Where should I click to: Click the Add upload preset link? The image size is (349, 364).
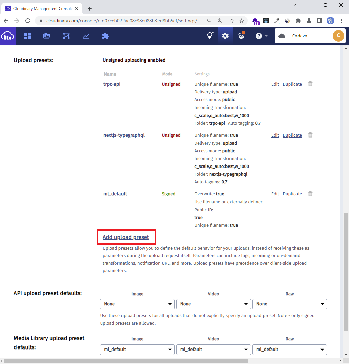126,237
